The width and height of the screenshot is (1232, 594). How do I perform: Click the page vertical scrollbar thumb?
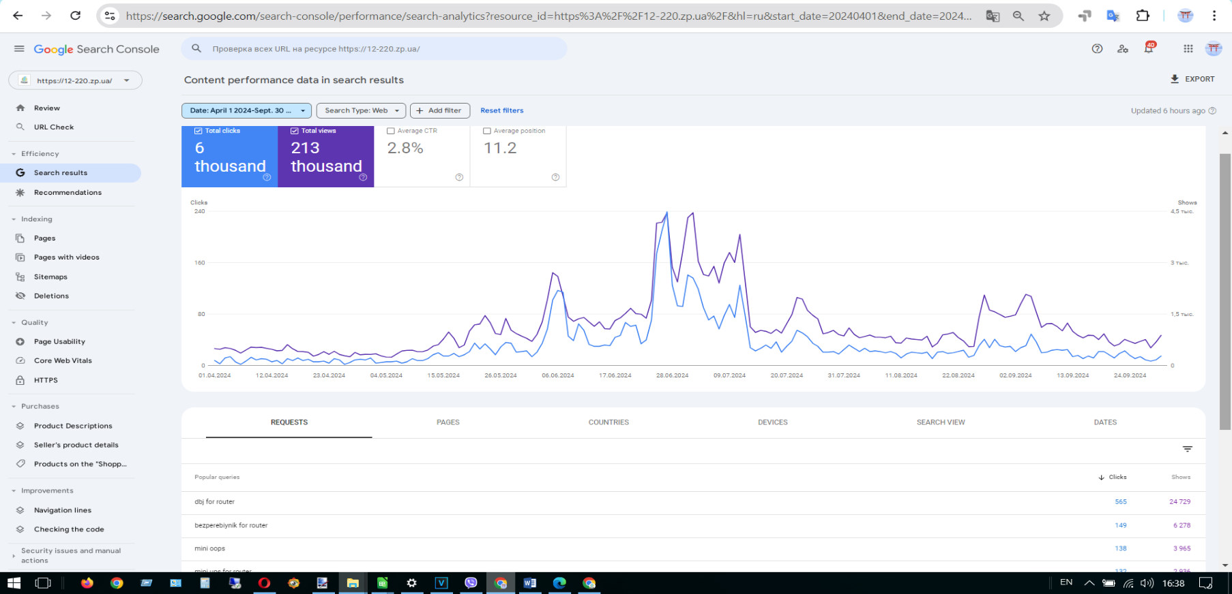[1225, 292]
